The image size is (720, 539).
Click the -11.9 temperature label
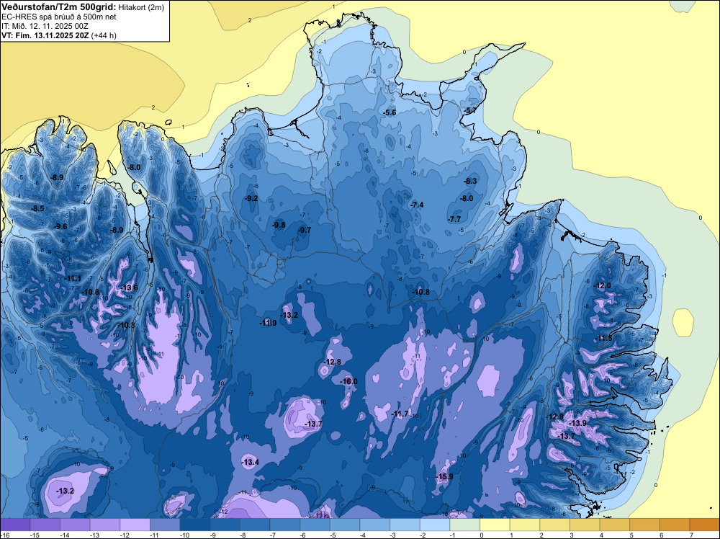coord(268,323)
